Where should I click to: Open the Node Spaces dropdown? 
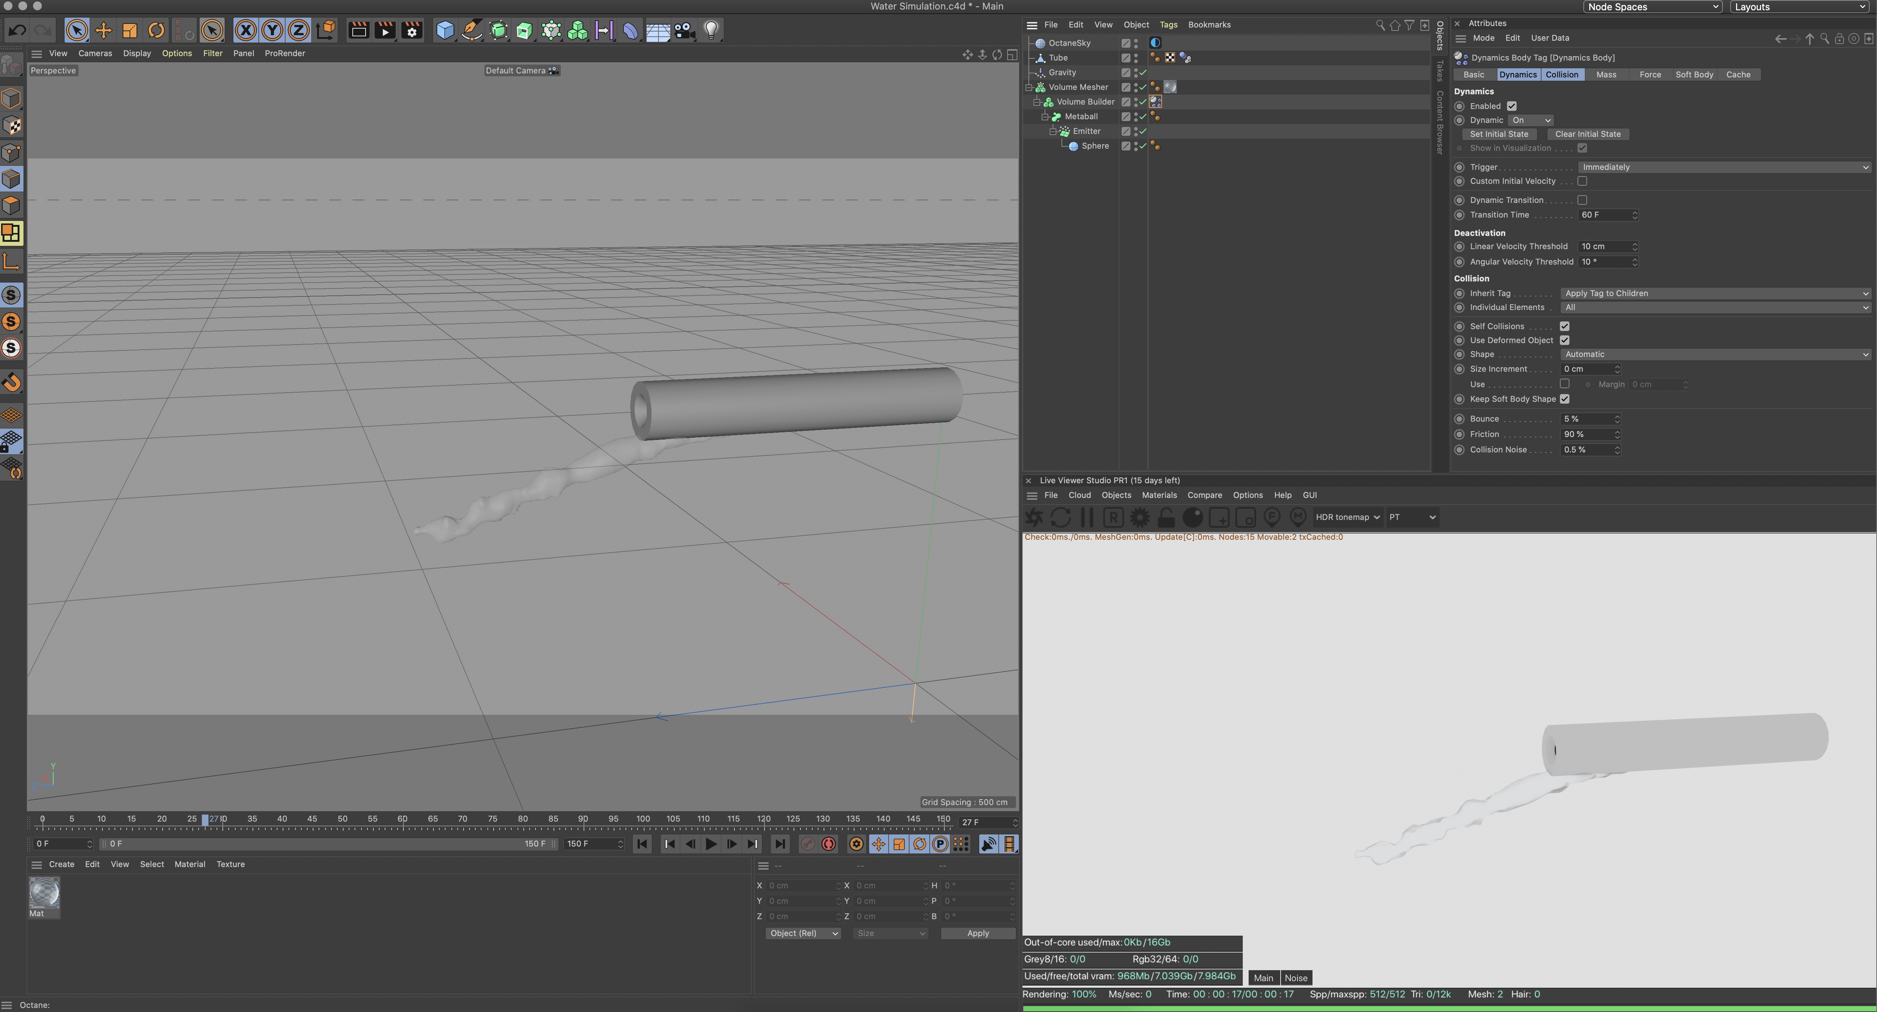click(x=1653, y=7)
